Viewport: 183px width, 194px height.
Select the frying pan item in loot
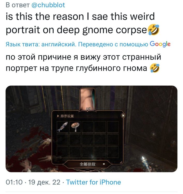pyautogui.click(x=75, y=127)
